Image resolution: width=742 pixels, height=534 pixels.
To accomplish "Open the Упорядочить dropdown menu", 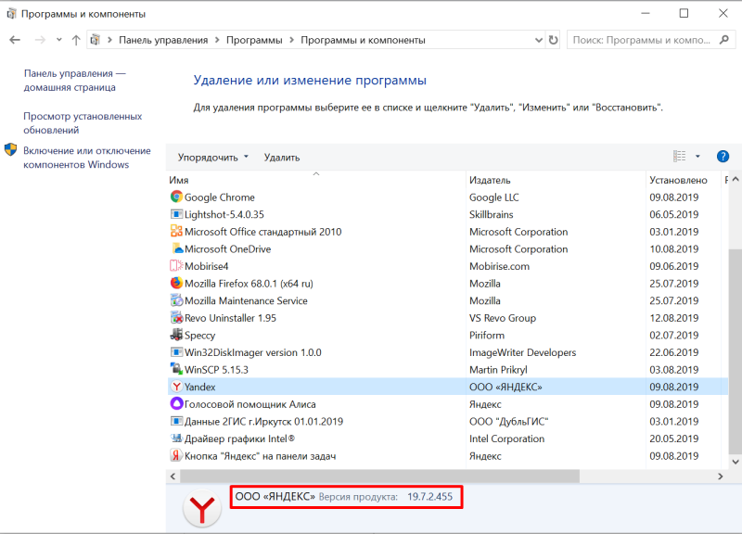I will point(213,157).
